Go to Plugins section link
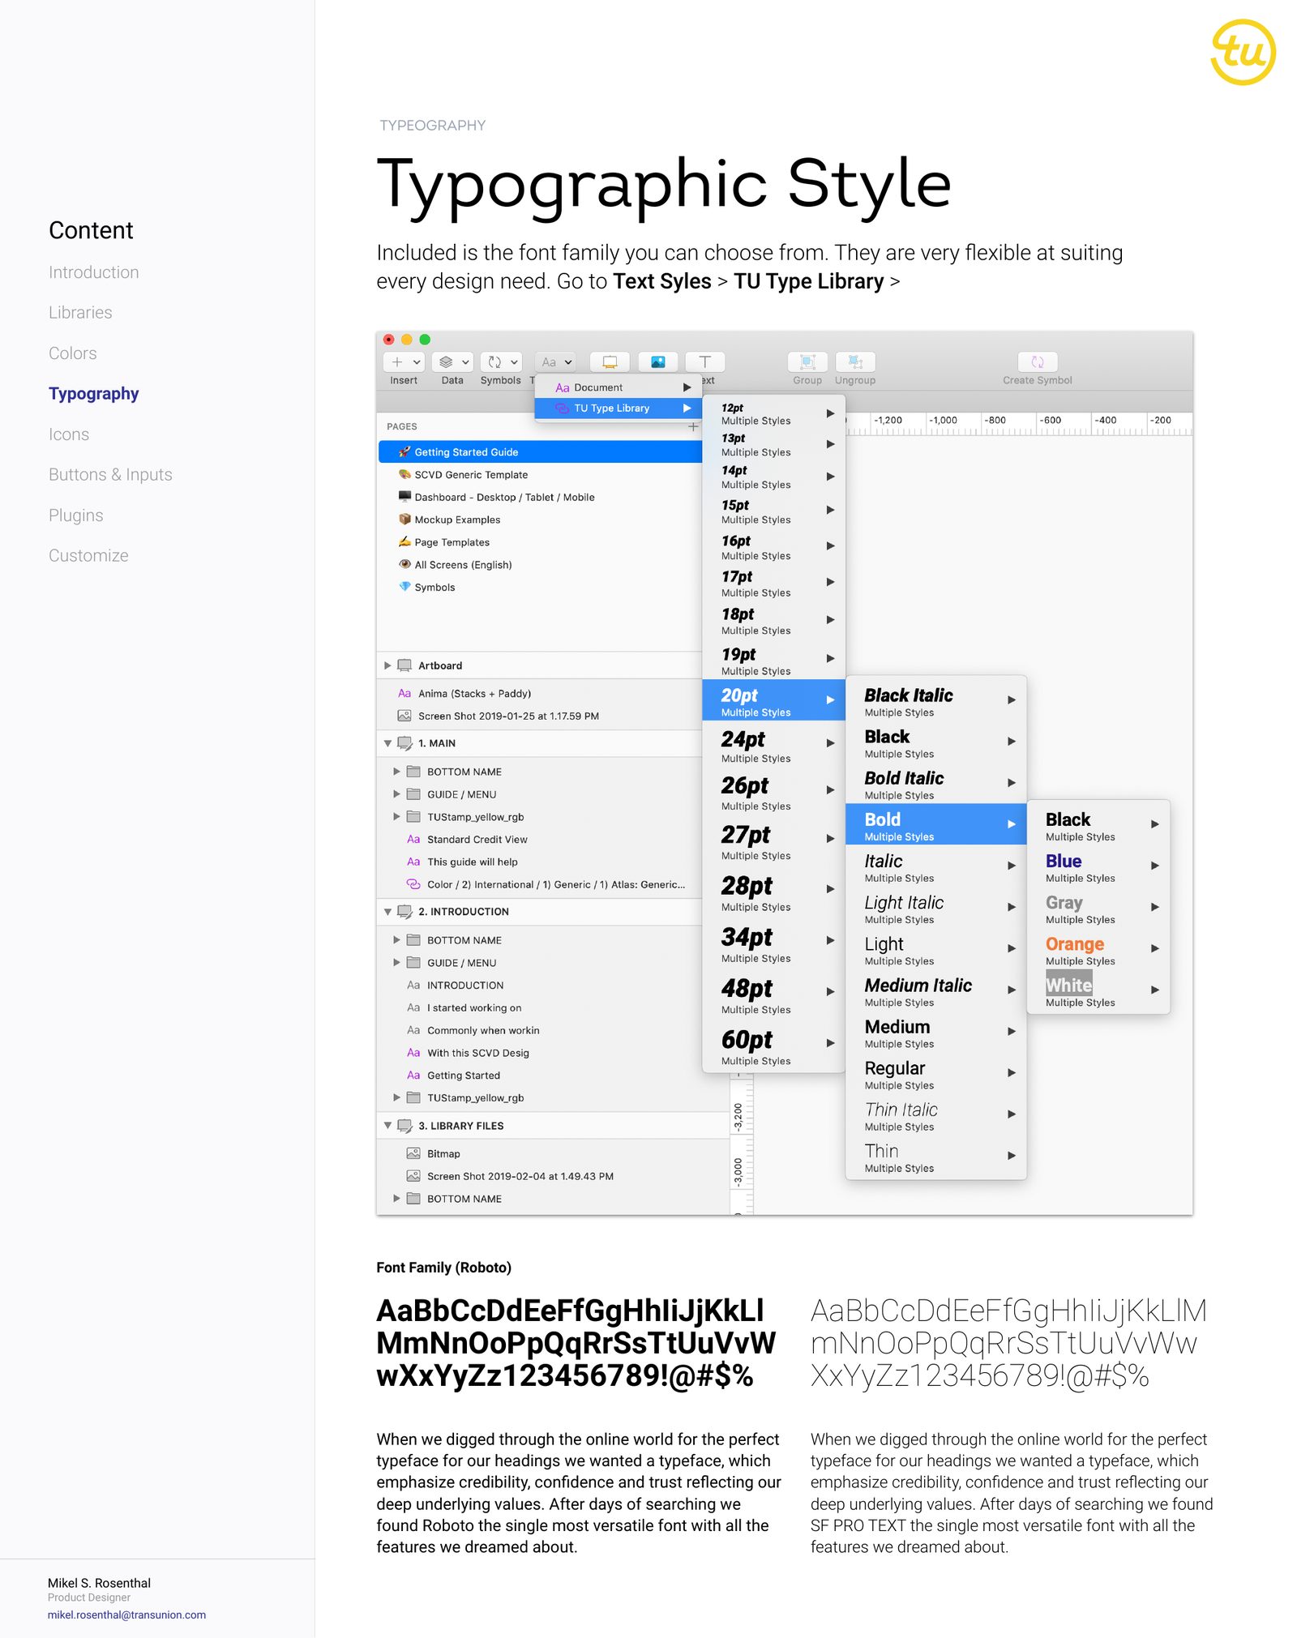Screen dimensions: 1297x1638 coord(76,515)
